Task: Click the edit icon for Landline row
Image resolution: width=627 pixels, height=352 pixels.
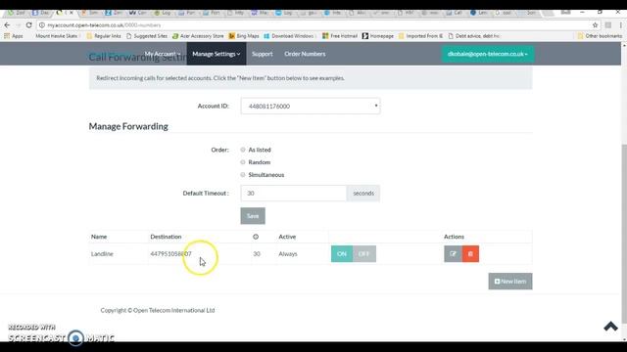Action: pyautogui.click(x=453, y=254)
